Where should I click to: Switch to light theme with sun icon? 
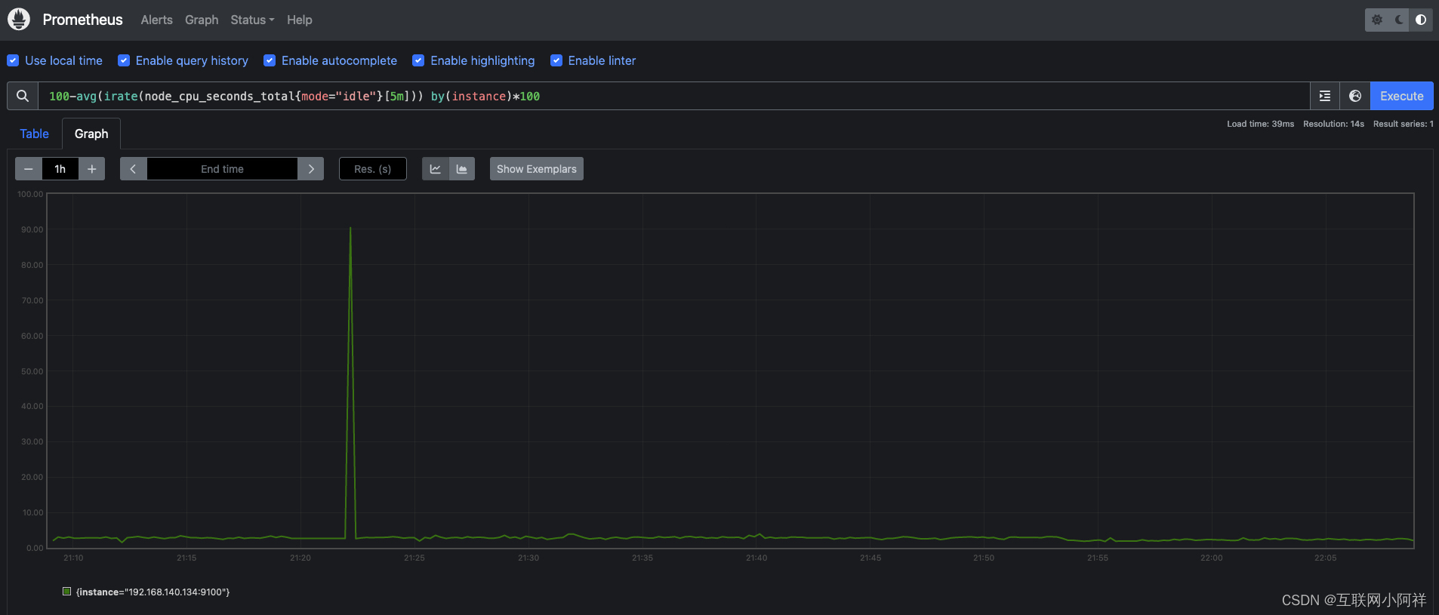[1377, 20]
